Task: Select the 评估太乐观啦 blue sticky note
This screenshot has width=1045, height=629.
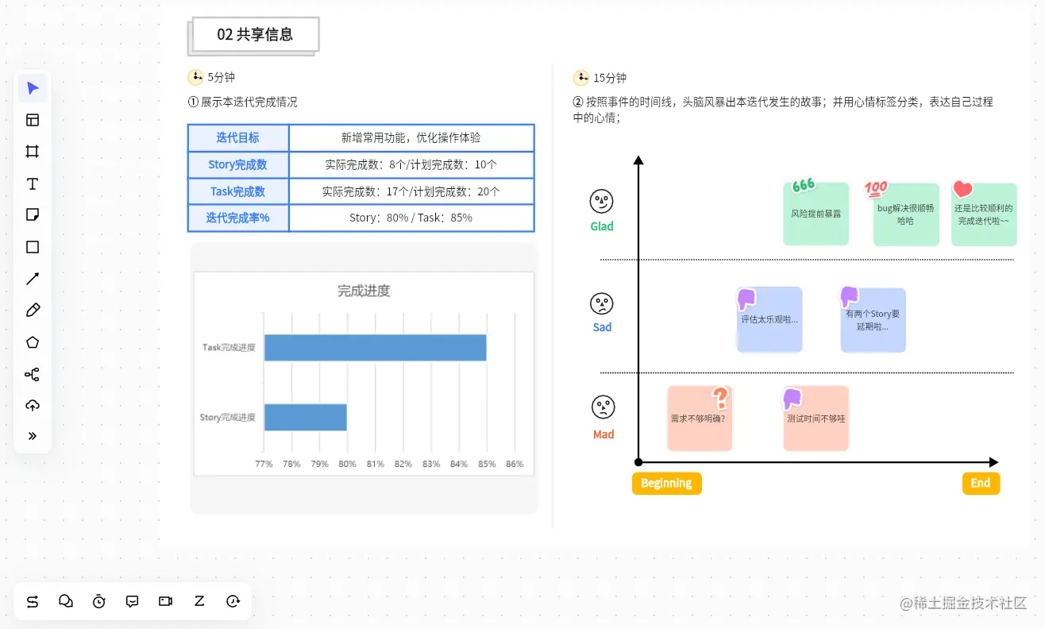Action: coord(769,320)
